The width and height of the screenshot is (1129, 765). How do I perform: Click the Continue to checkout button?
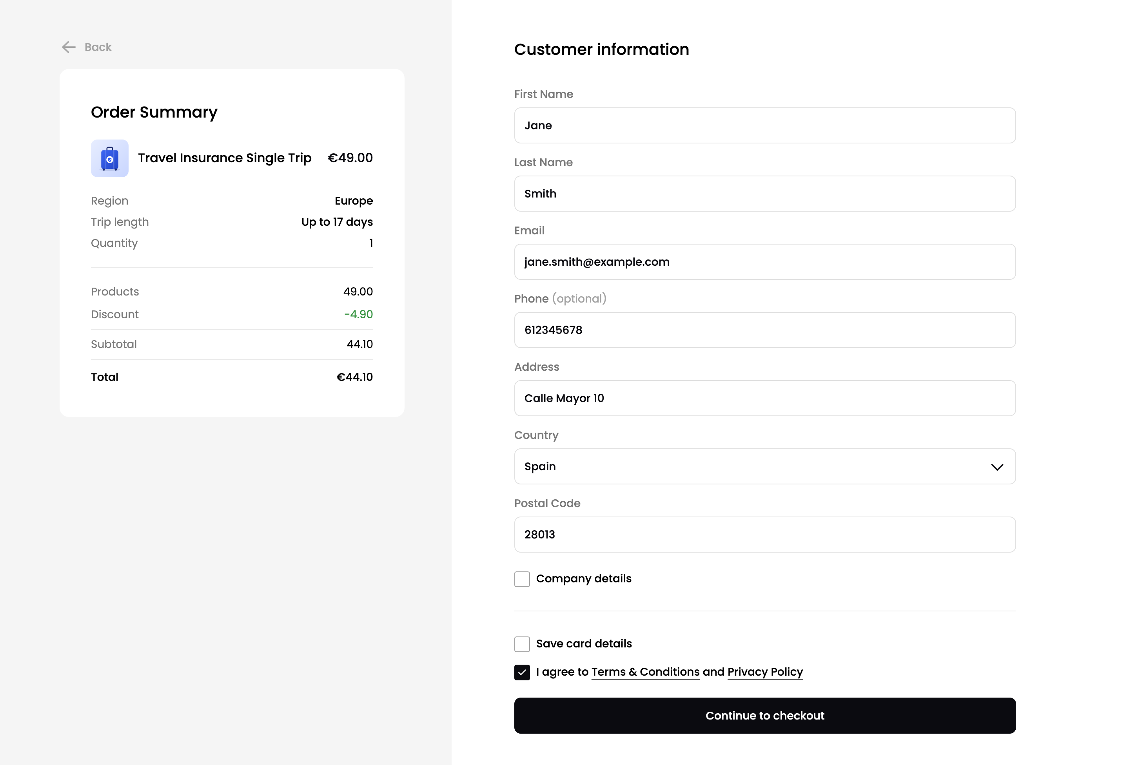[765, 716]
